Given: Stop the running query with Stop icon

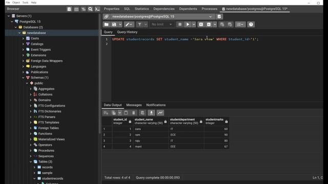Looking at the screenshot, I should pos(180,25).
